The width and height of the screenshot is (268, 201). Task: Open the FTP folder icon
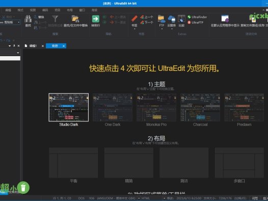162,19
